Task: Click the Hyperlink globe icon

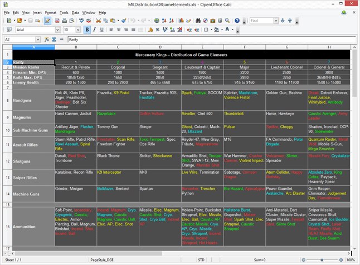Action: coord(157,21)
